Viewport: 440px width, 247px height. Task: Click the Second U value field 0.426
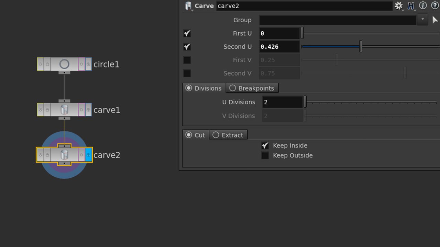coord(279,47)
